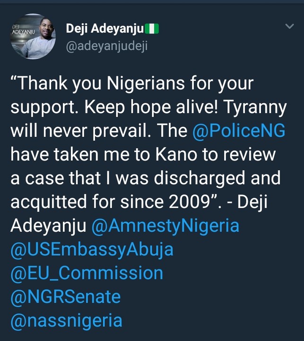The image size is (304, 341).
Task: Go to the @EU_Commission mention
Action: pos(87,273)
